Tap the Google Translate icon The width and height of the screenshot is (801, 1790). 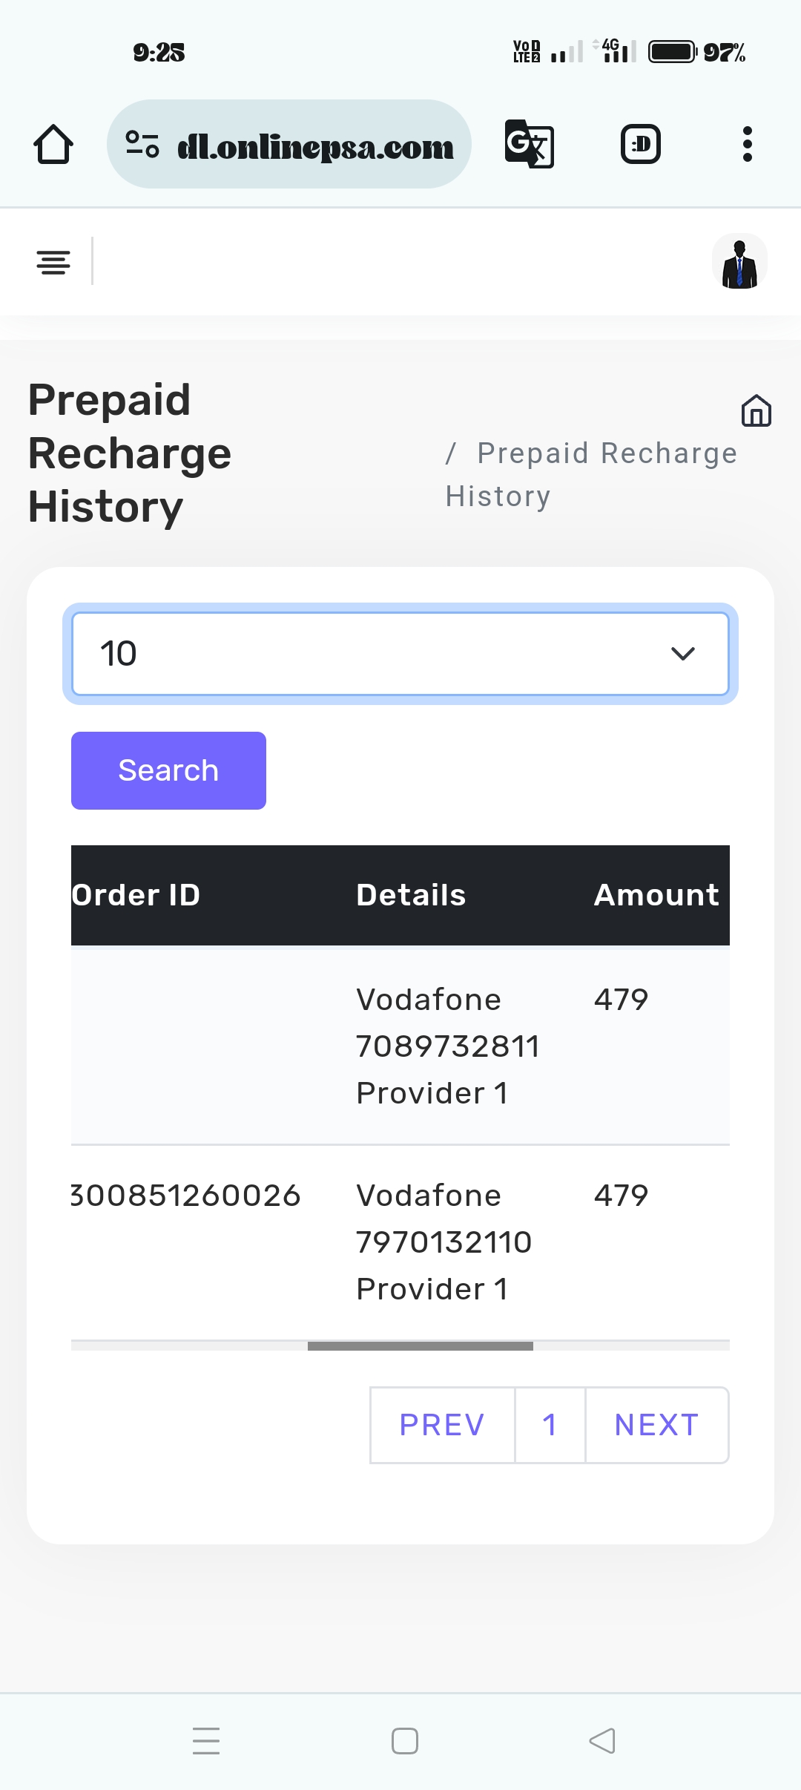pos(529,144)
